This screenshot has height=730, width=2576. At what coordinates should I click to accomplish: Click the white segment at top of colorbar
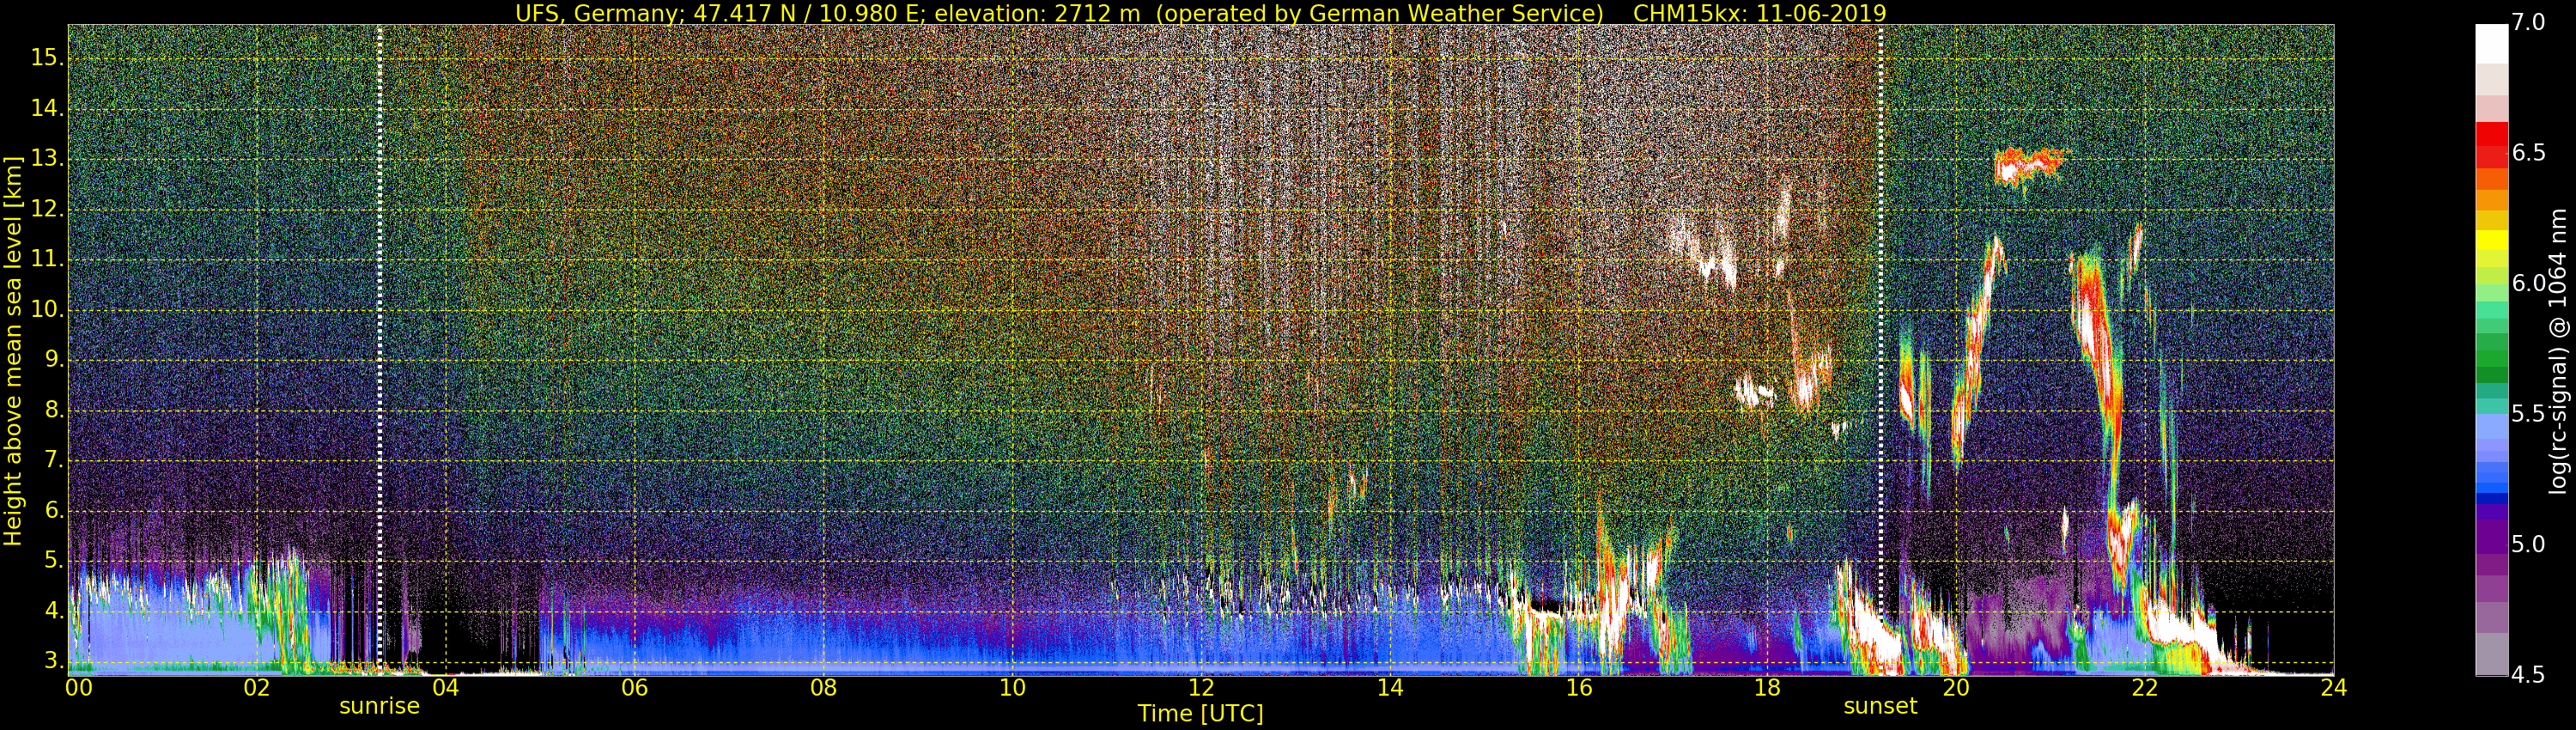click(2492, 44)
